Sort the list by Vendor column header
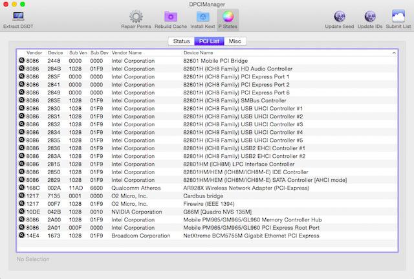 tap(34, 52)
